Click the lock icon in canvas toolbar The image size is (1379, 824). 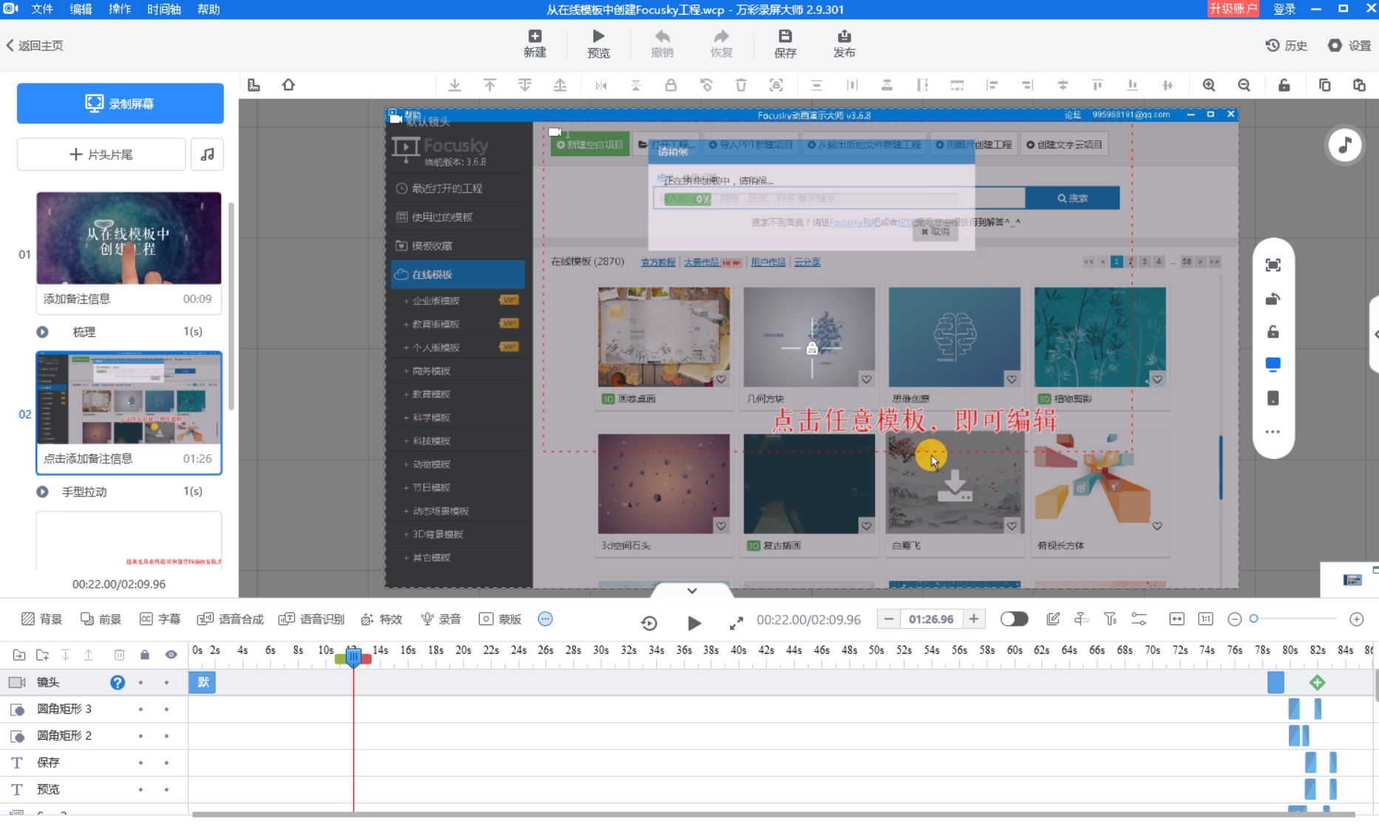670,85
